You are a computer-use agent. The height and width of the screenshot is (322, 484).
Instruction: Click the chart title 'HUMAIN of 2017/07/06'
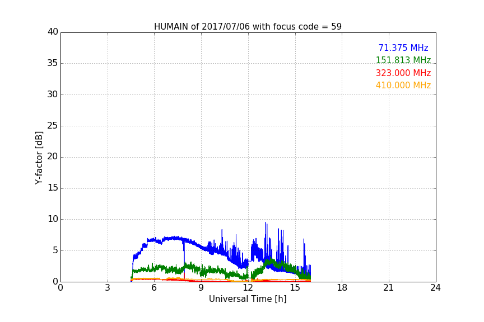pos(202,27)
